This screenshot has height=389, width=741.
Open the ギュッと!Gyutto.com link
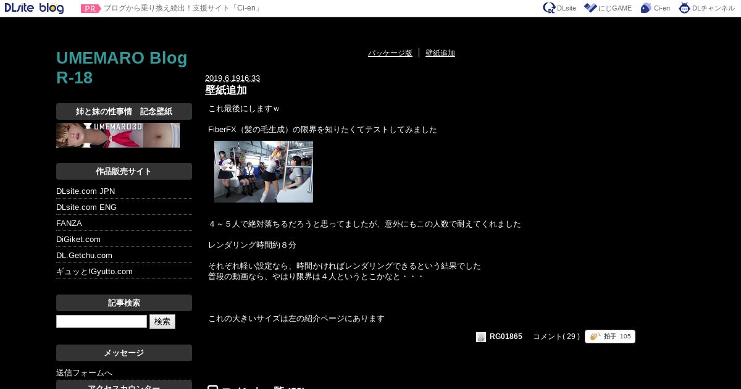[94, 272]
